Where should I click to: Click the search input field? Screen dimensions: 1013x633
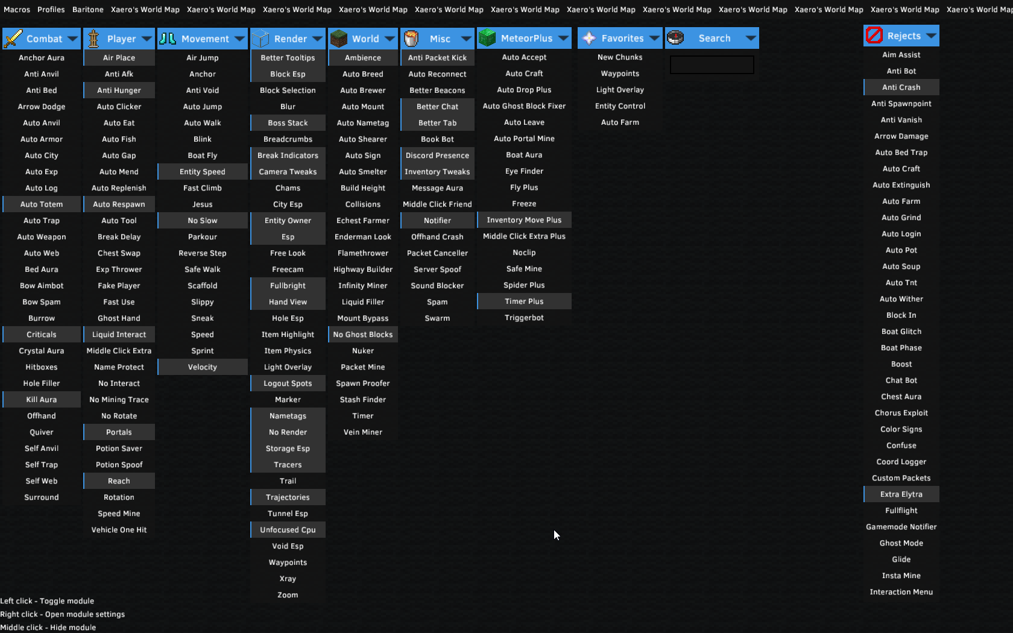[x=712, y=65]
